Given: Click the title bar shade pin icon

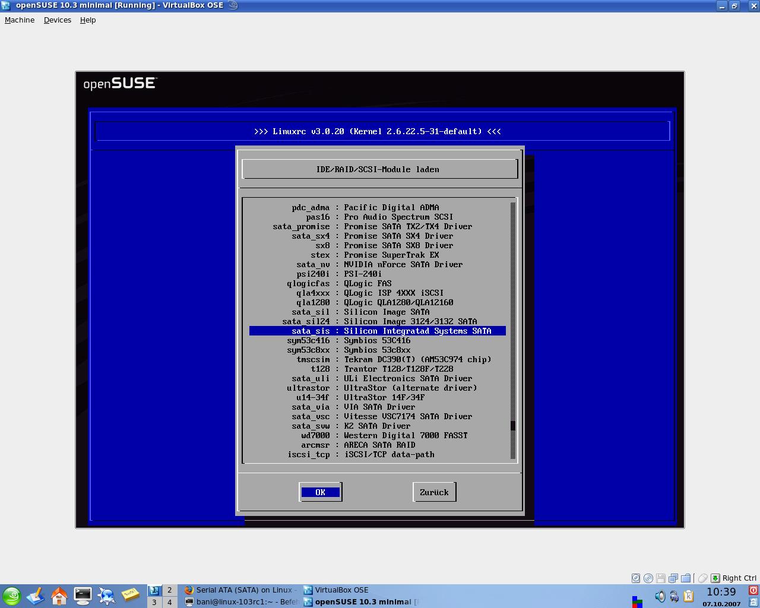Looking at the screenshot, I should pos(233,5).
